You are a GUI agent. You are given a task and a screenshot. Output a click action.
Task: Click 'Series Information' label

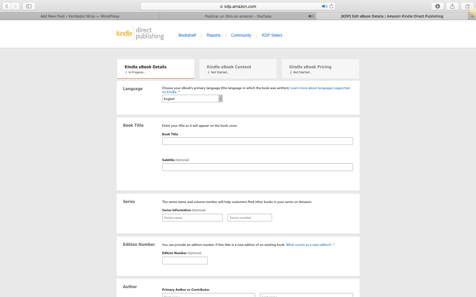point(177,210)
